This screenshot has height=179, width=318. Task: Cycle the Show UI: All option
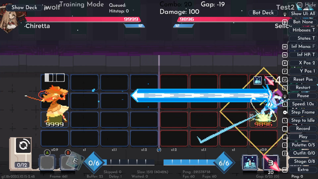pyautogui.click(x=303, y=14)
